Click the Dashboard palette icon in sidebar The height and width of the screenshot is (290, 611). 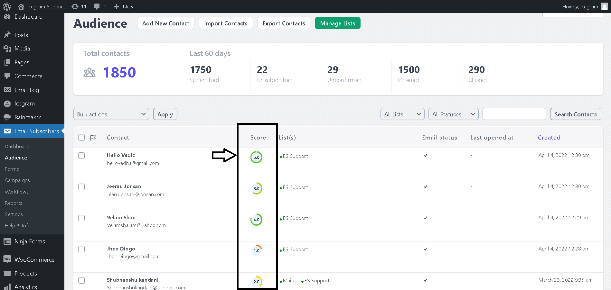click(x=7, y=17)
